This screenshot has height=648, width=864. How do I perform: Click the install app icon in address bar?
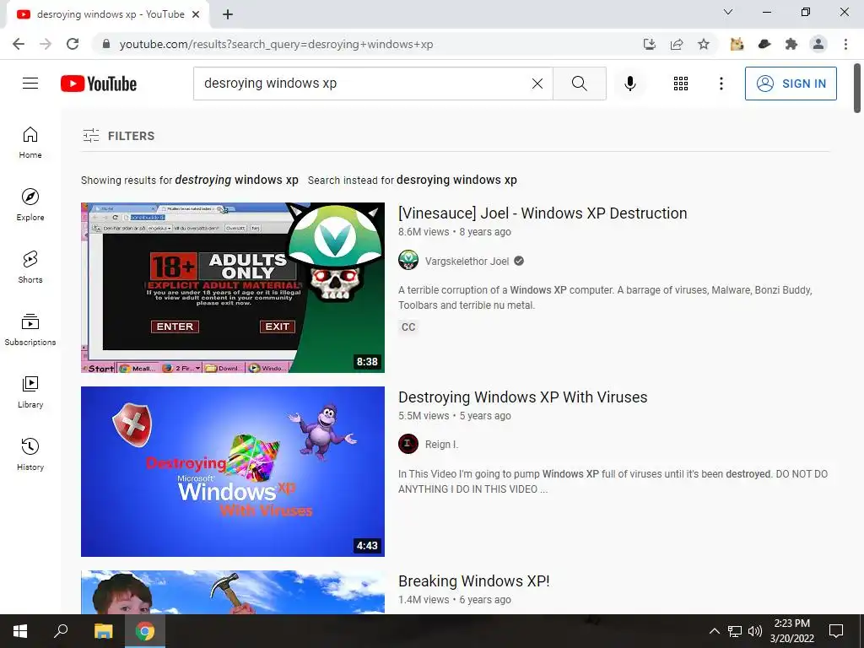click(x=650, y=44)
